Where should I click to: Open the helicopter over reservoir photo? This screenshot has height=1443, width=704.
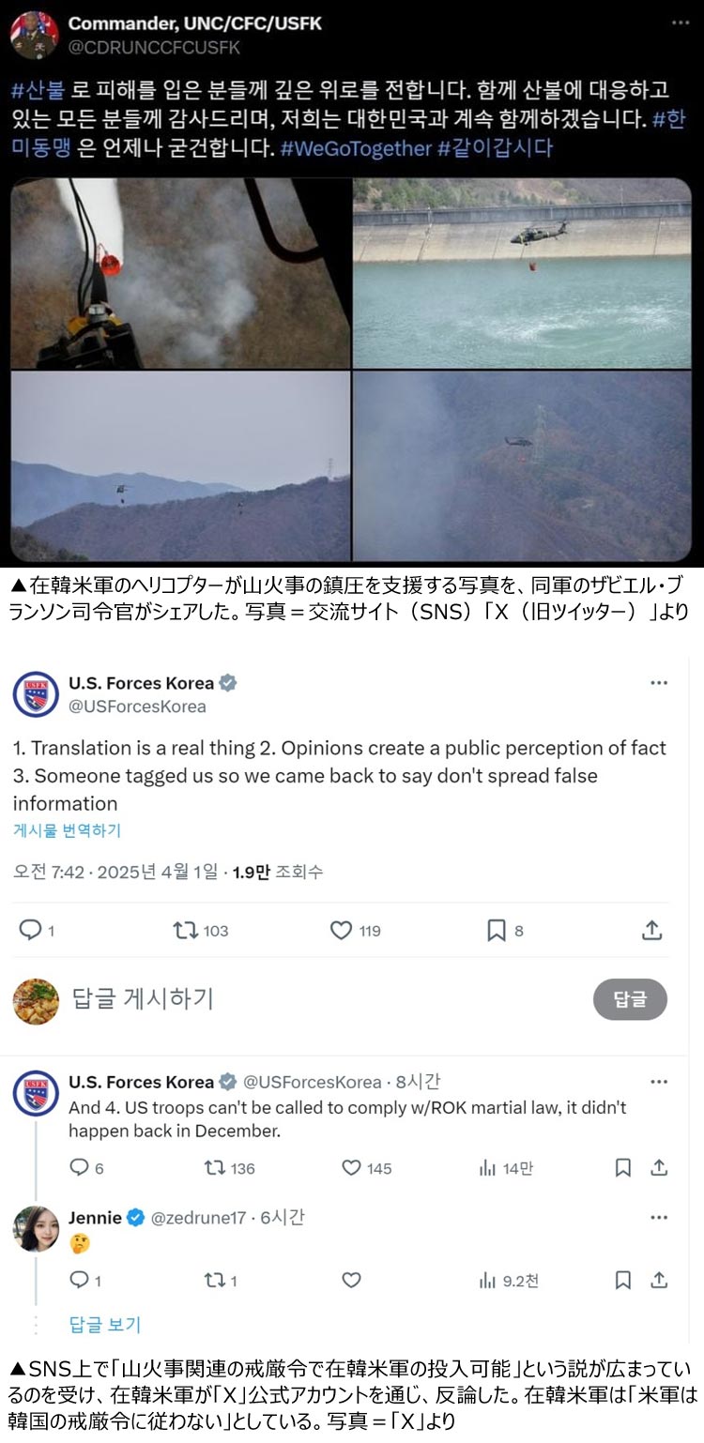tap(522, 273)
